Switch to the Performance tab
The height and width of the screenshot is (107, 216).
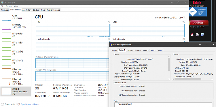tap(16, 10)
